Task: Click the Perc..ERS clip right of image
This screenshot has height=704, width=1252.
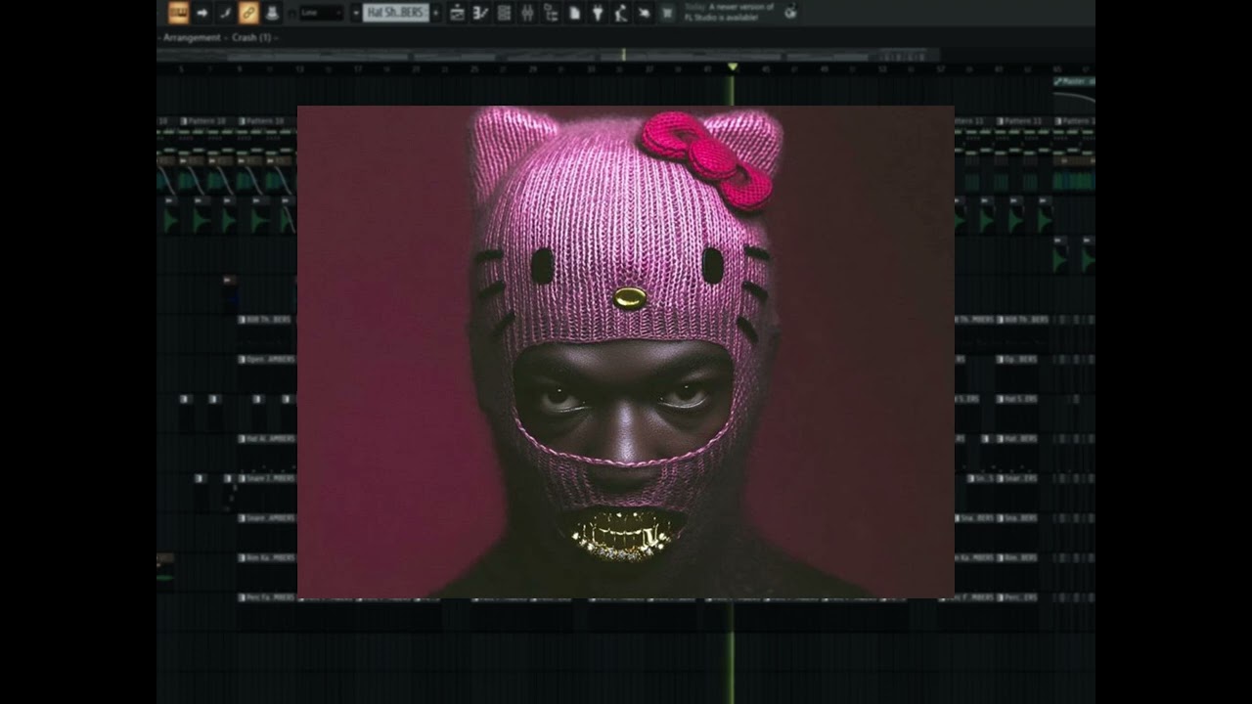Action: 1016,596
